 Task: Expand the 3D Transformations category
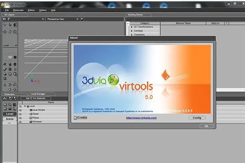(x=132, y=27)
